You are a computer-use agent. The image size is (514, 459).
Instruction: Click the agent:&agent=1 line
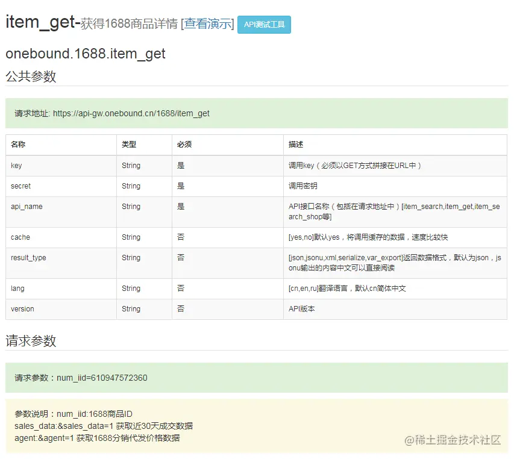pos(97,439)
